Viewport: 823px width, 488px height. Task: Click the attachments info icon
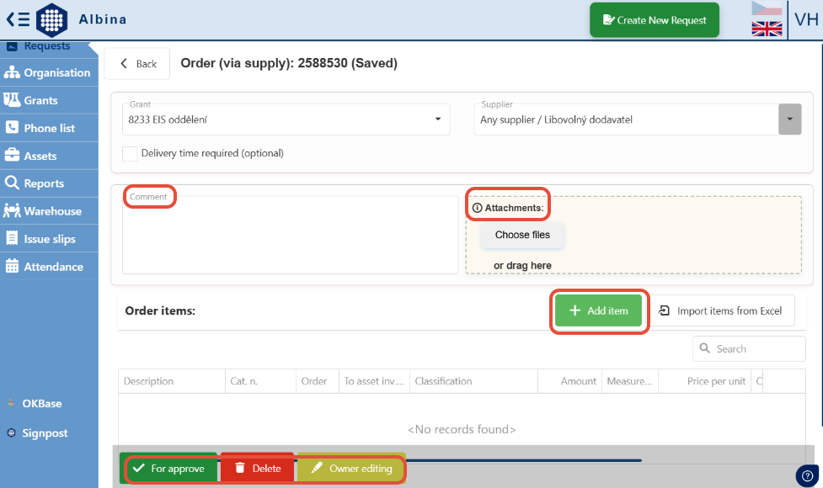coord(477,208)
